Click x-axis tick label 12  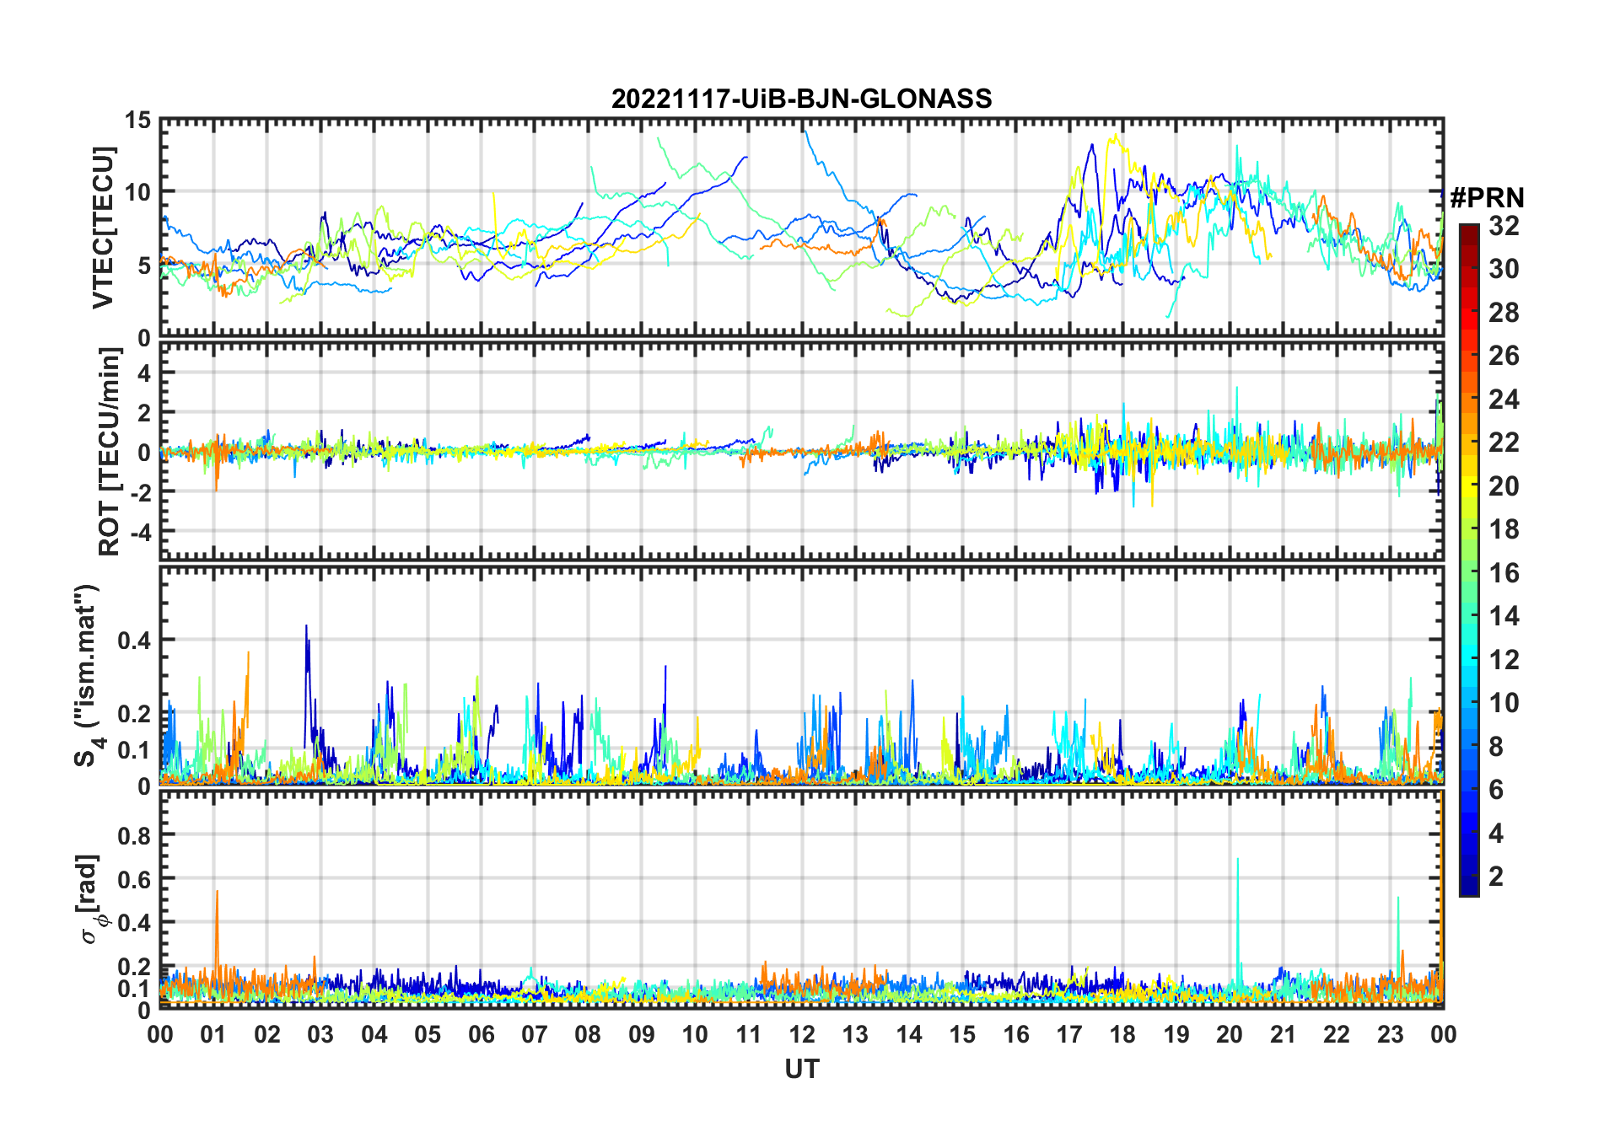click(801, 1034)
